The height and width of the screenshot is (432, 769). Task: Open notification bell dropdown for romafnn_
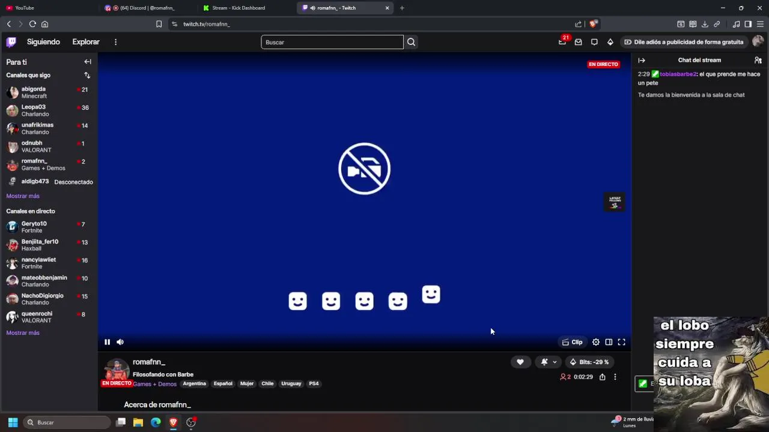click(549, 362)
